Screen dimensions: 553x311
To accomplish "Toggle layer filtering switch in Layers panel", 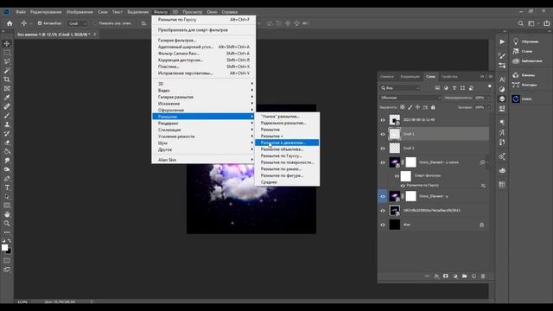I will [490, 86].
